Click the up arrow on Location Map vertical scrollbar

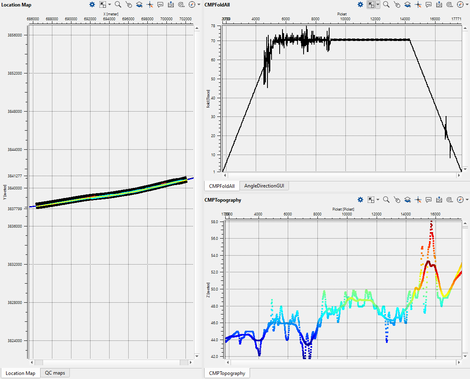click(x=197, y=28)
